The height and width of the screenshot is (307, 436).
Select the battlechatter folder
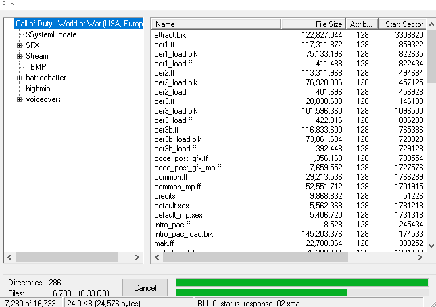point(46,78)
